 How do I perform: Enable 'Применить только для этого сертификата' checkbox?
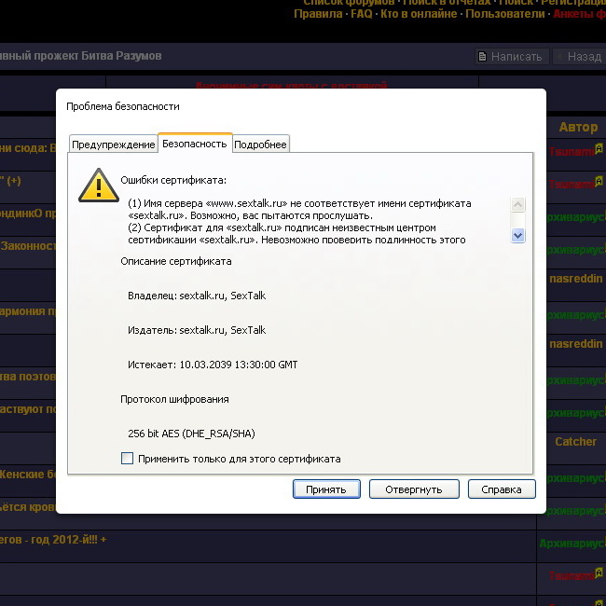click(x=127, y=459)
